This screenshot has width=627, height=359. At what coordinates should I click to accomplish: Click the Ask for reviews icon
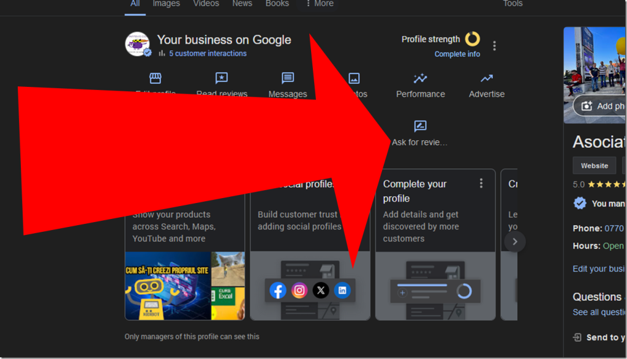pos(420,126)
